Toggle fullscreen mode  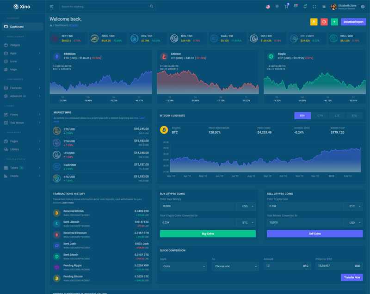coord(314,7)
